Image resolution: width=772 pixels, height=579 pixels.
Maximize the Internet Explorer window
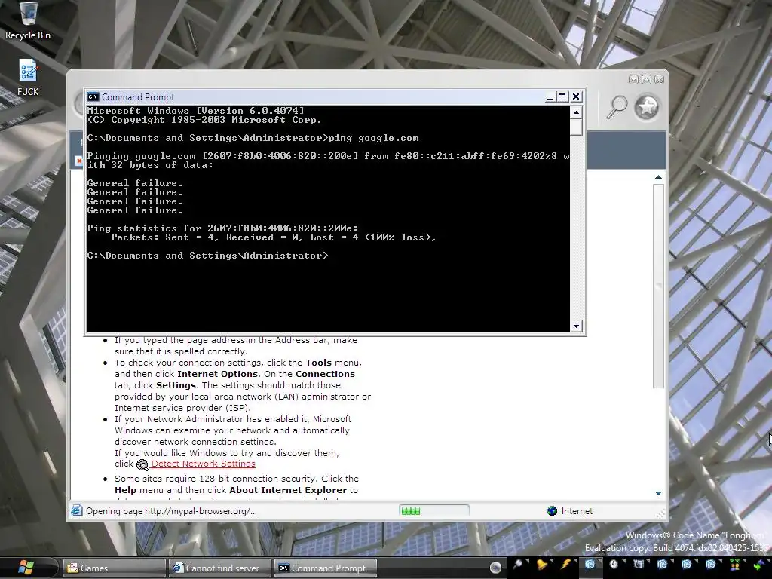(x=646, y=80)
